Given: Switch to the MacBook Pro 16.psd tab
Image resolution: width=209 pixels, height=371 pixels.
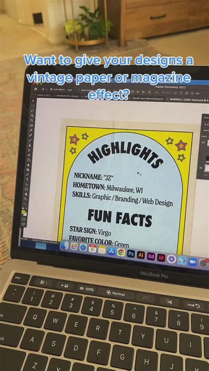Looking at the screenshot, I should pyautogui.click(x=67, y=96).
